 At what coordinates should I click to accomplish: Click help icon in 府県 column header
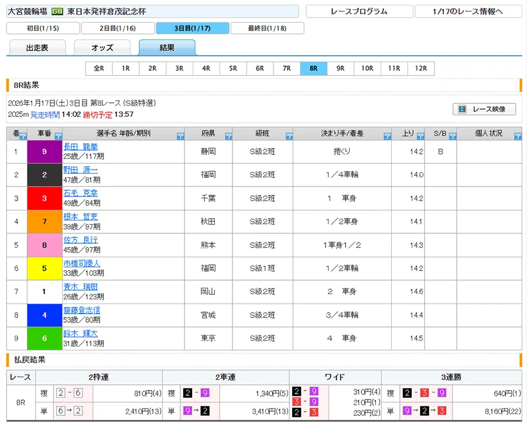[228, 136]
